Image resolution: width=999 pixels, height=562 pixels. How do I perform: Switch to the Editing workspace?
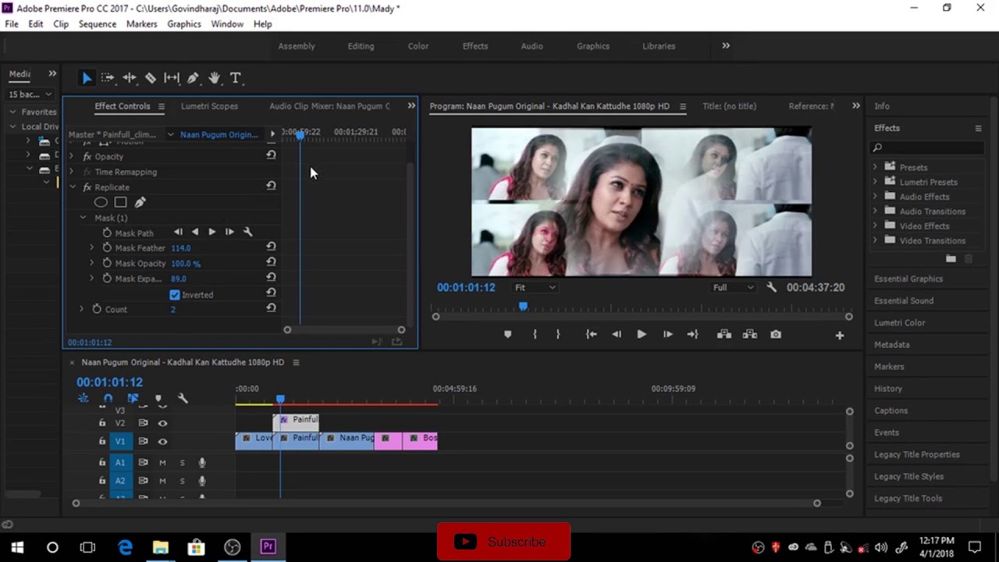tap(361, 46)
